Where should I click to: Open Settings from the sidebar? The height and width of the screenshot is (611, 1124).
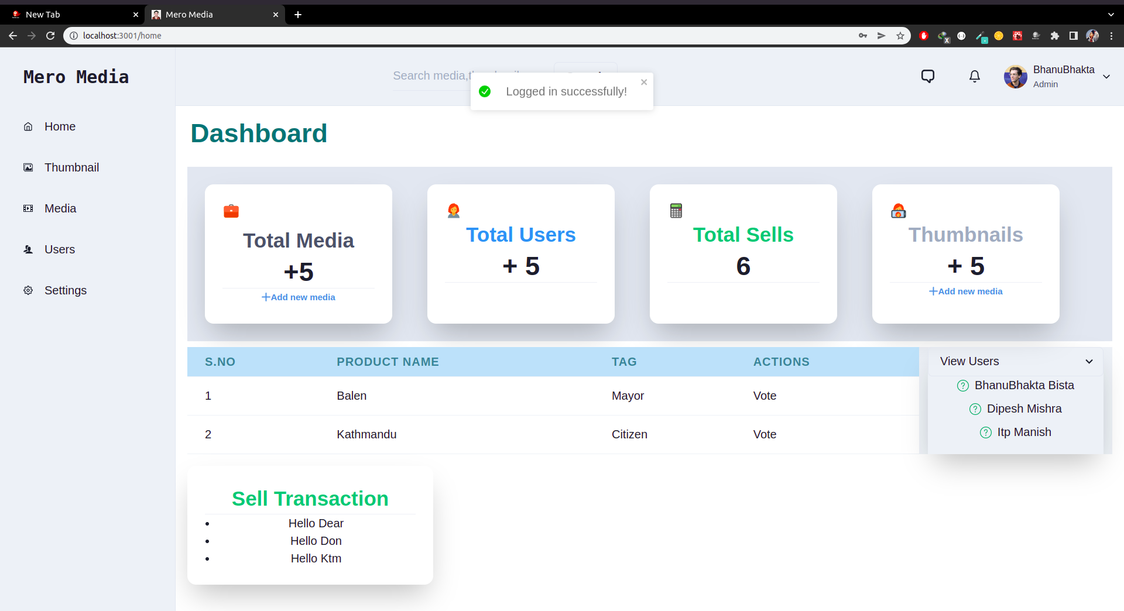65,290
